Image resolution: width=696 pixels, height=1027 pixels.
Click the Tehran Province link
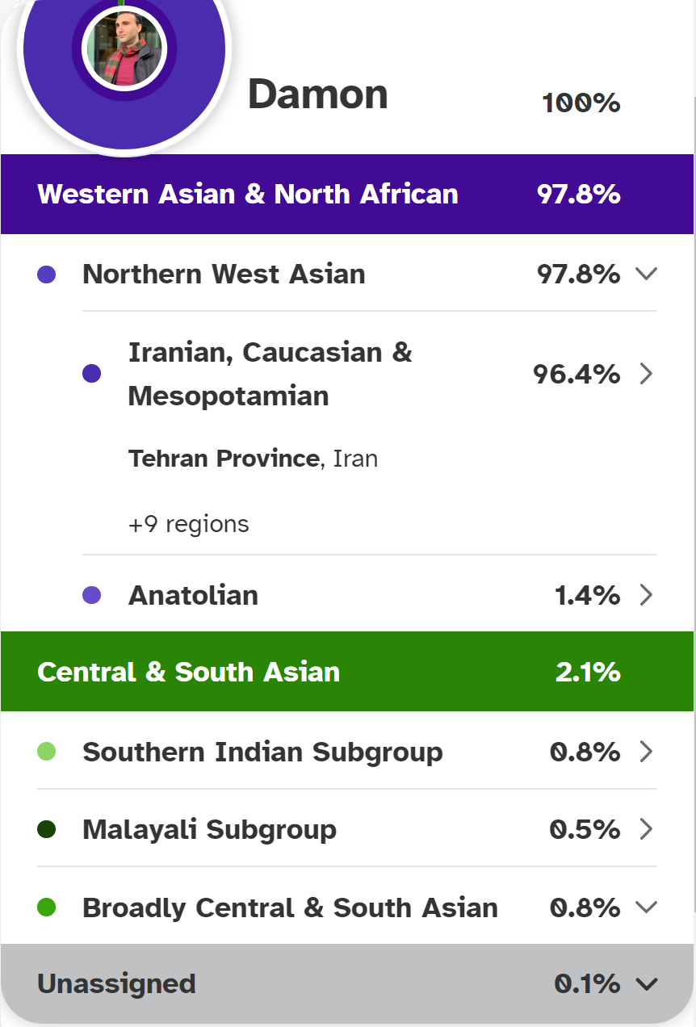pyautogui.click(x=224, y=459)
